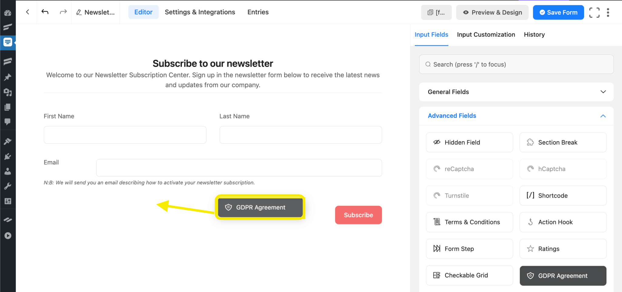Switch to Input Customization
Image resolution: width=622 pixels, height=292 pixels.
coord(486,34)
